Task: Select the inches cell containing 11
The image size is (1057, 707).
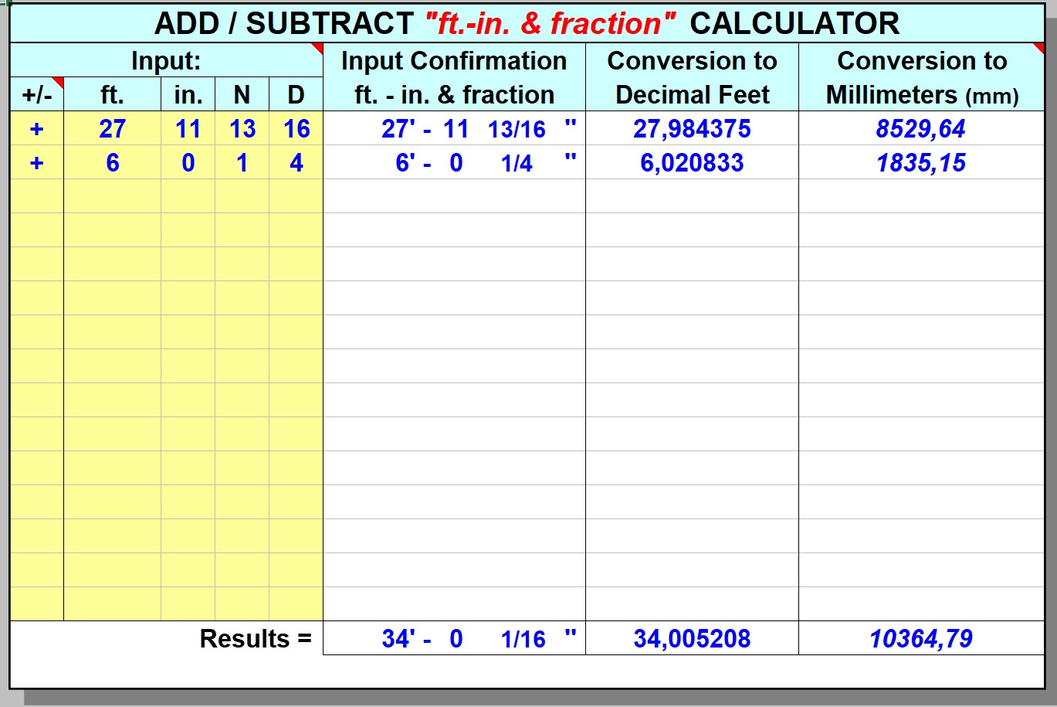Action: pos(188,129)
